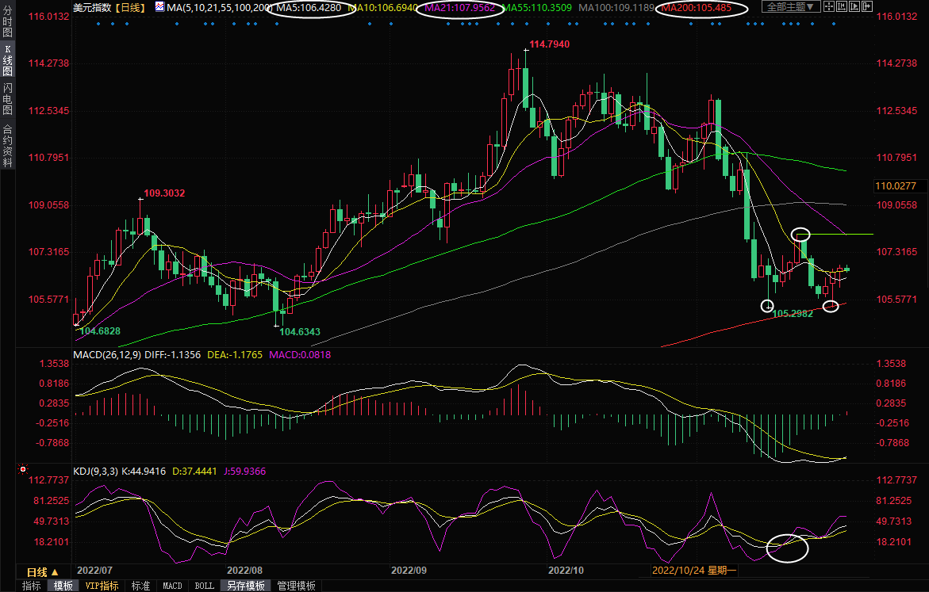Expand the 日线 period selector
Screen dimensions: 929x592
43,571
